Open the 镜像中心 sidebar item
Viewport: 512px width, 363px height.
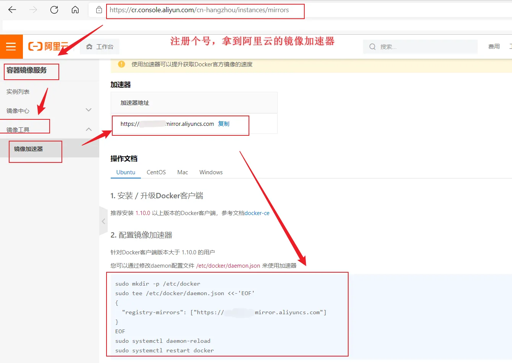18,111
